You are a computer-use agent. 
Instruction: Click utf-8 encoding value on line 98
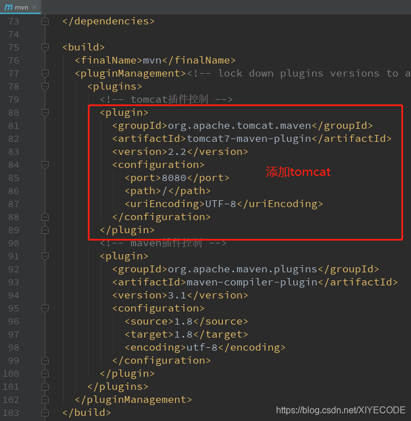(202, 347)
